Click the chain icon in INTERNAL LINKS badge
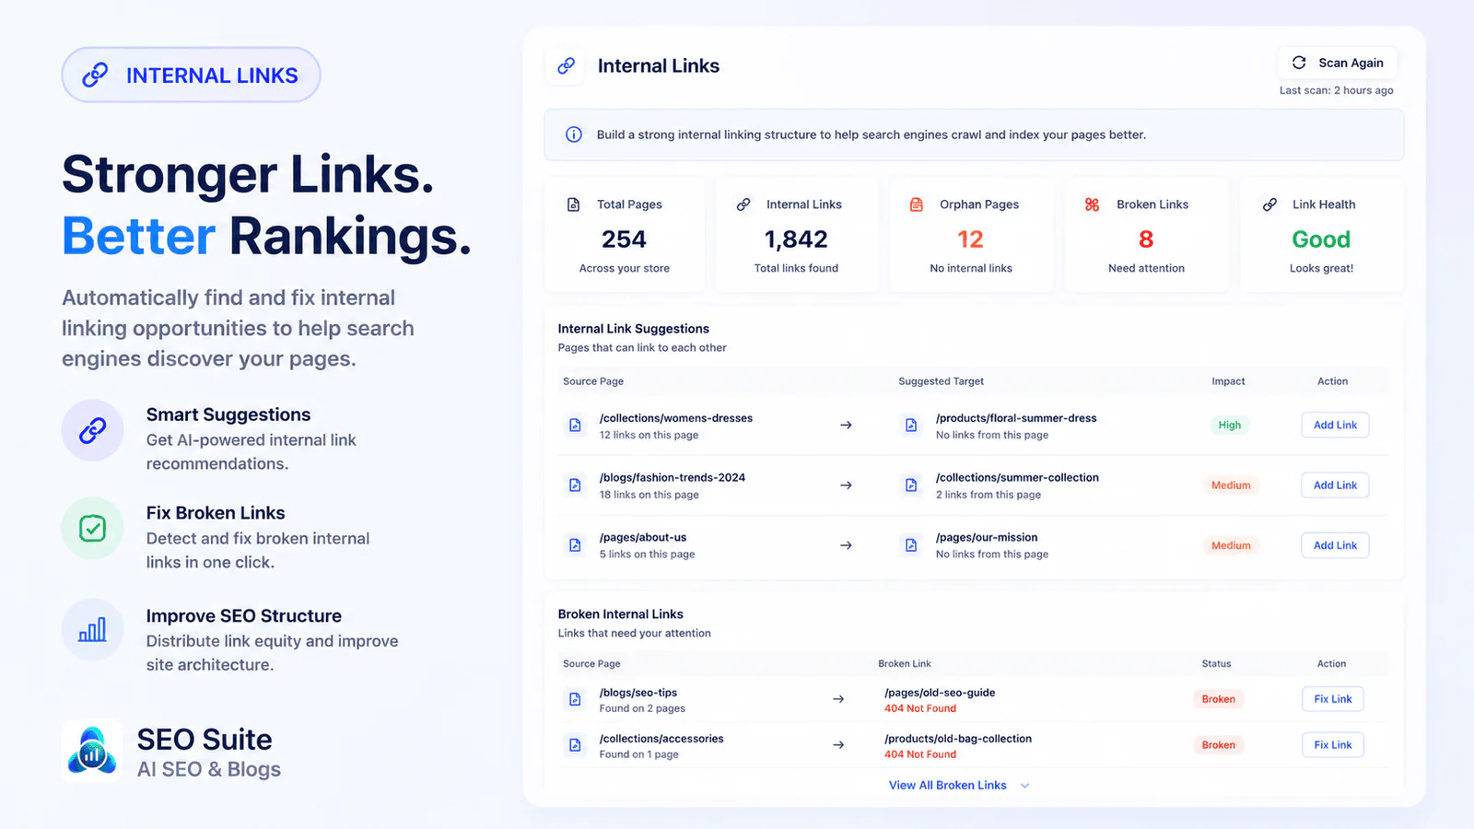Viewport: 1474px width, 829px height. (95, 76)
